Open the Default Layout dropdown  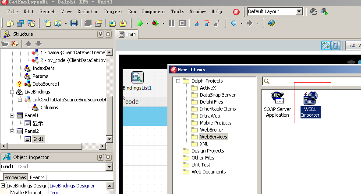tap(299, 11)
